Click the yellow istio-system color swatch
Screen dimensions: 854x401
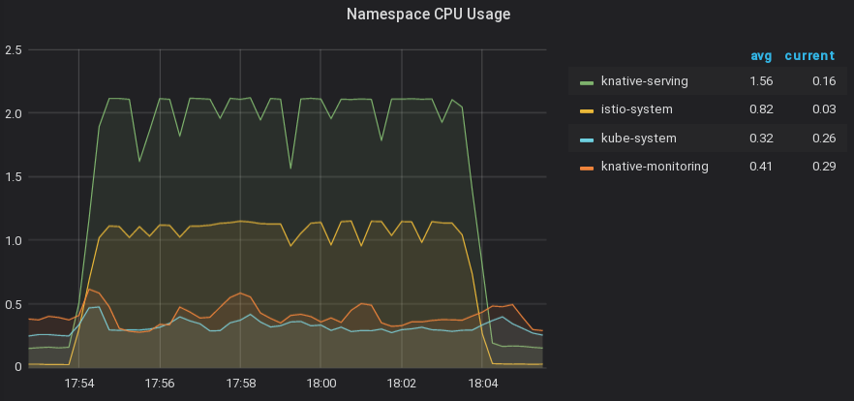pyautogui.click(x=587, y=110)
